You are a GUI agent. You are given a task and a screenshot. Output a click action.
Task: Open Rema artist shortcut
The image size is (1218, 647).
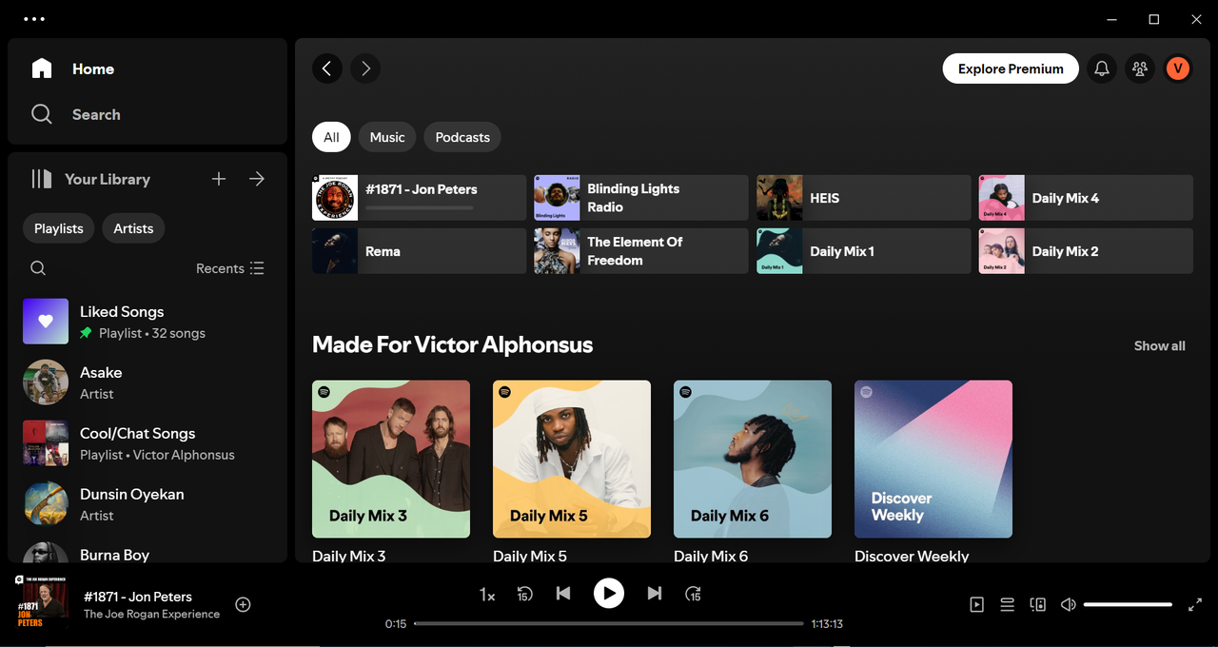[x=419, y=251]
